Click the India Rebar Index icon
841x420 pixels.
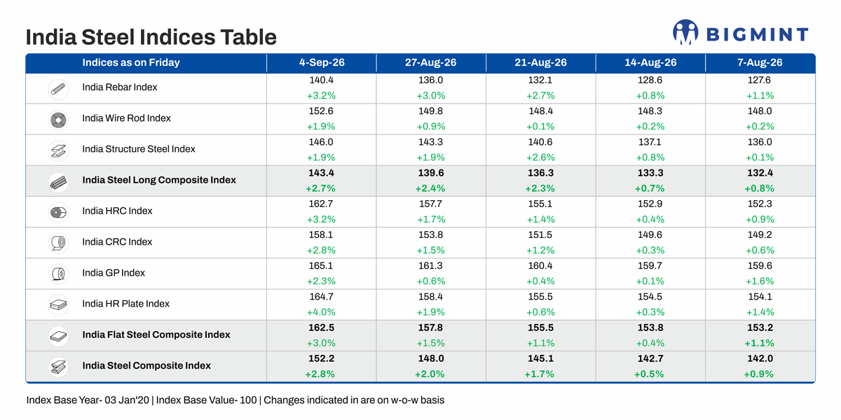(57, 89)
